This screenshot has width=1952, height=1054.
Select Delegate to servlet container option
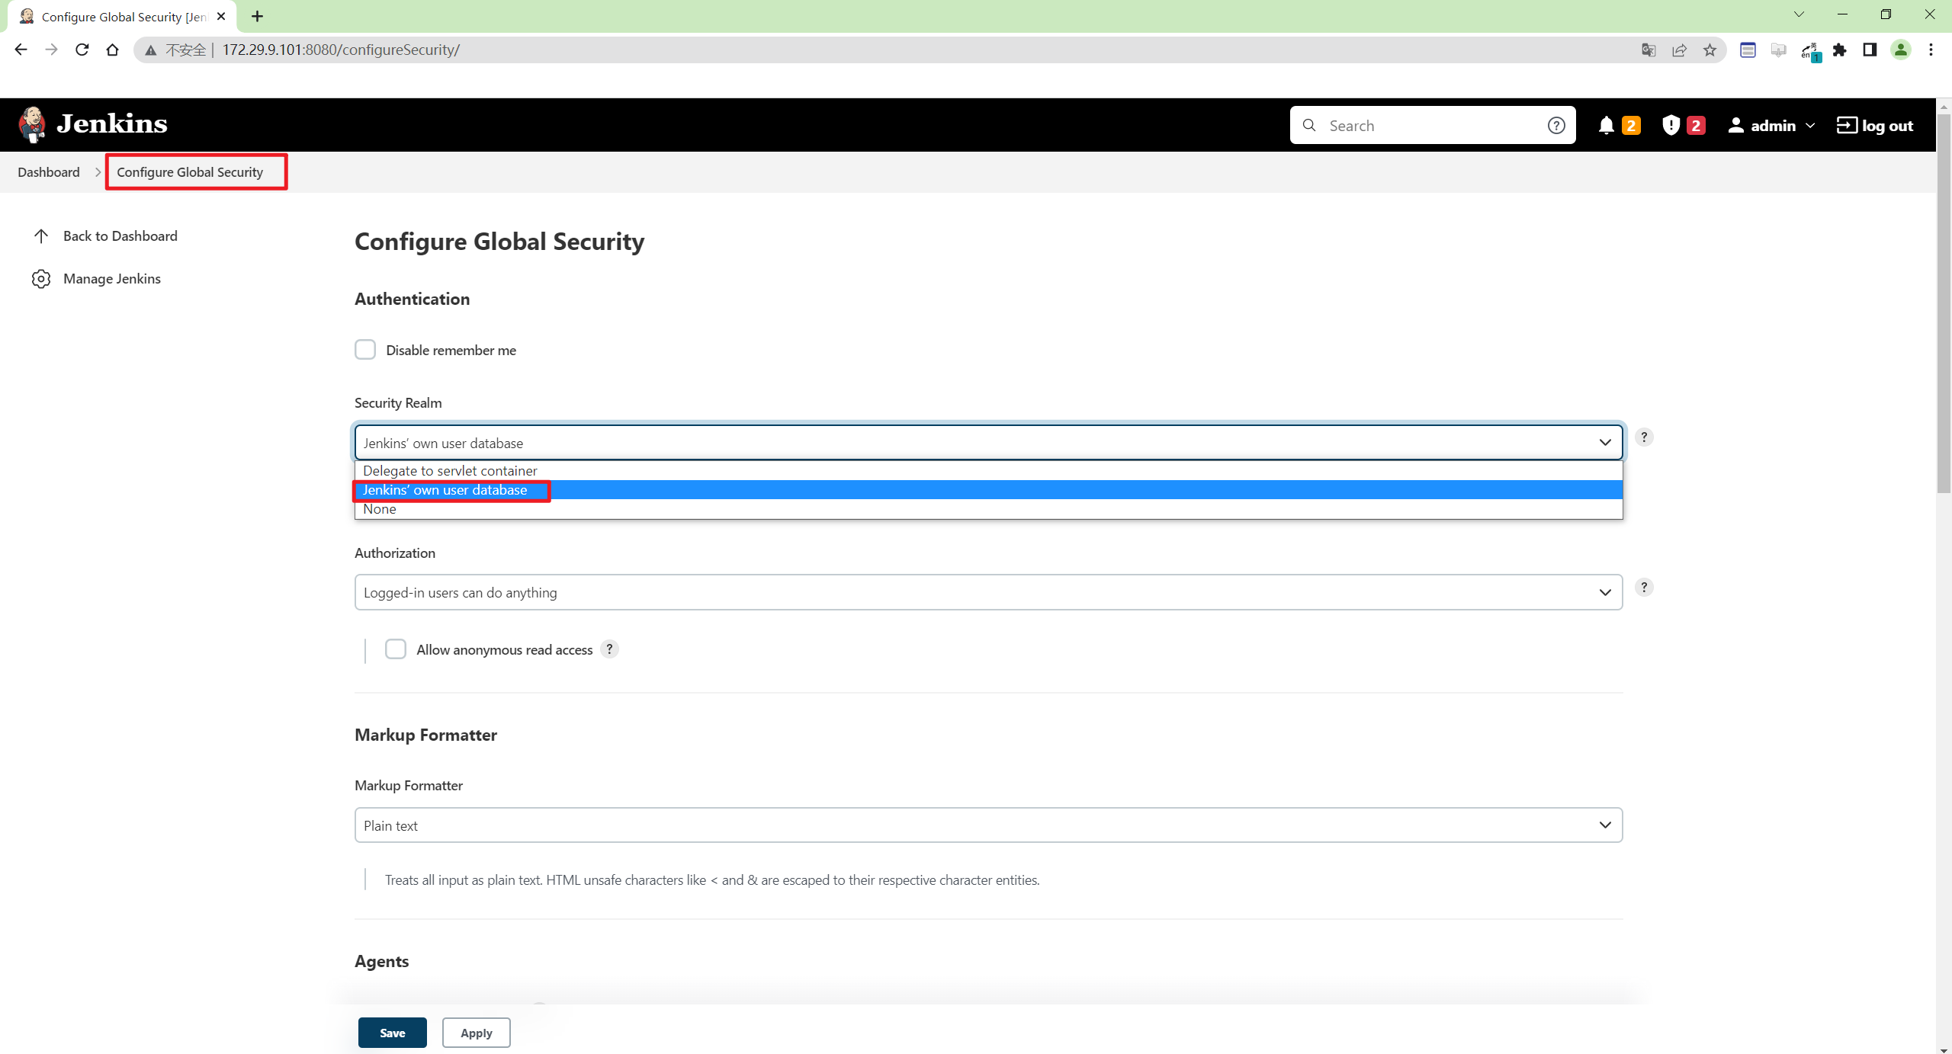point(988,471)
